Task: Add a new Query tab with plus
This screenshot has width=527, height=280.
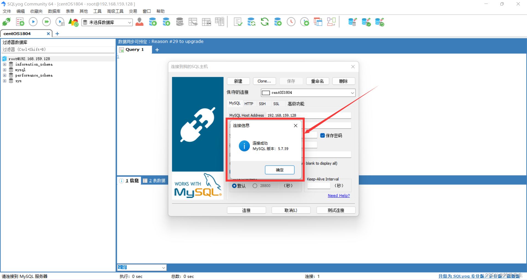Action: pyautogui.click(x=157, y=50)
